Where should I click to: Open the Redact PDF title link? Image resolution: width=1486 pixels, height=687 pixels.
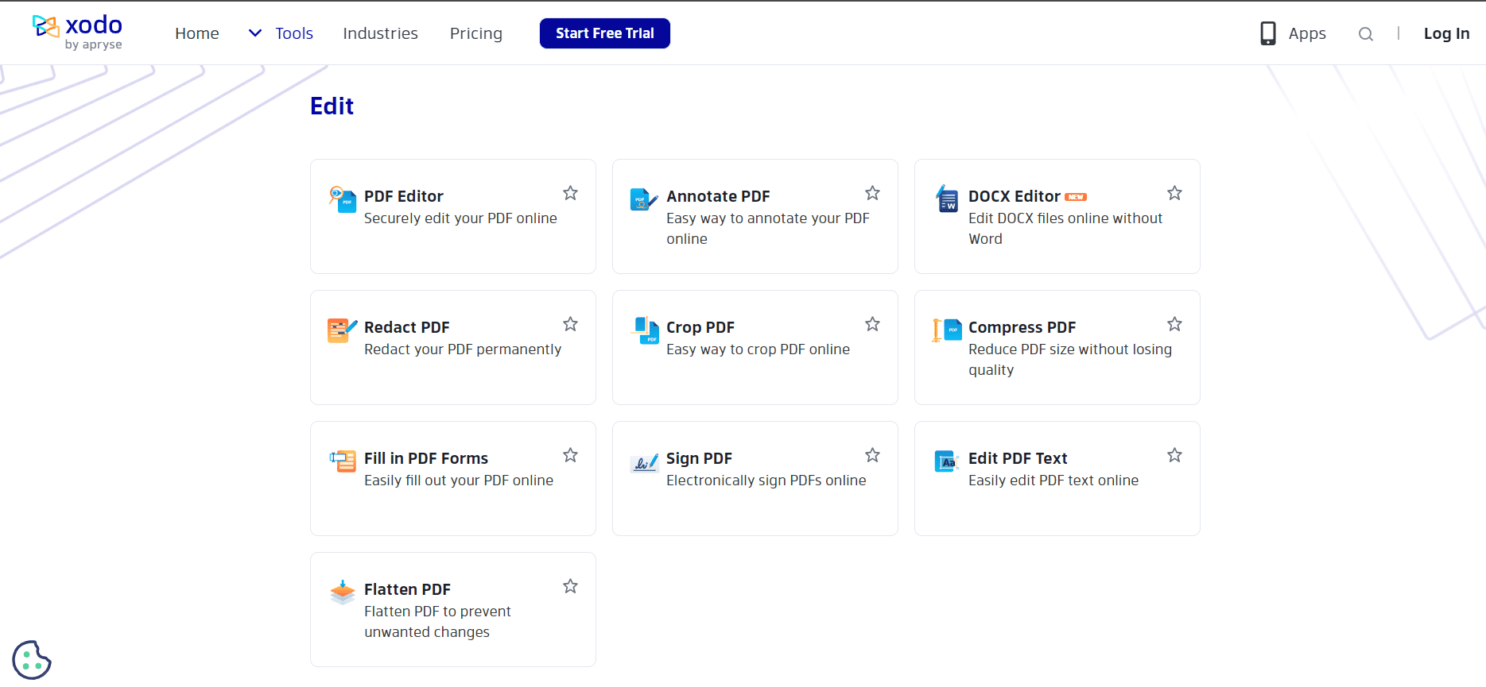pyautogui.click(x=407, y=327)
